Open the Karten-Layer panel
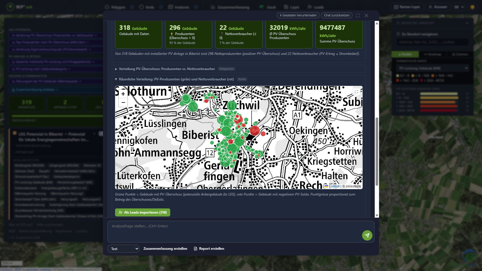482x271 pixels. (407, 7)
